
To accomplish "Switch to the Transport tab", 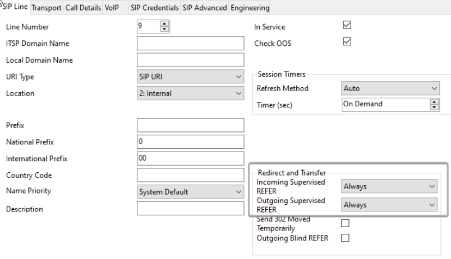I will [46, 8].
